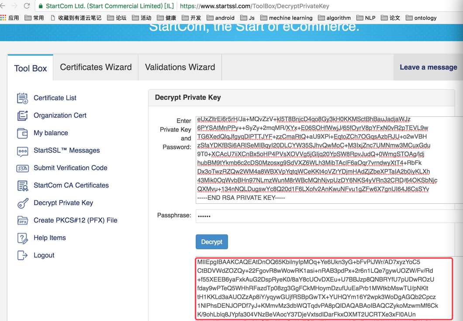The image size is (463, 321).
Task: Open the Help Items link
Action: click(x=50, y=237)
